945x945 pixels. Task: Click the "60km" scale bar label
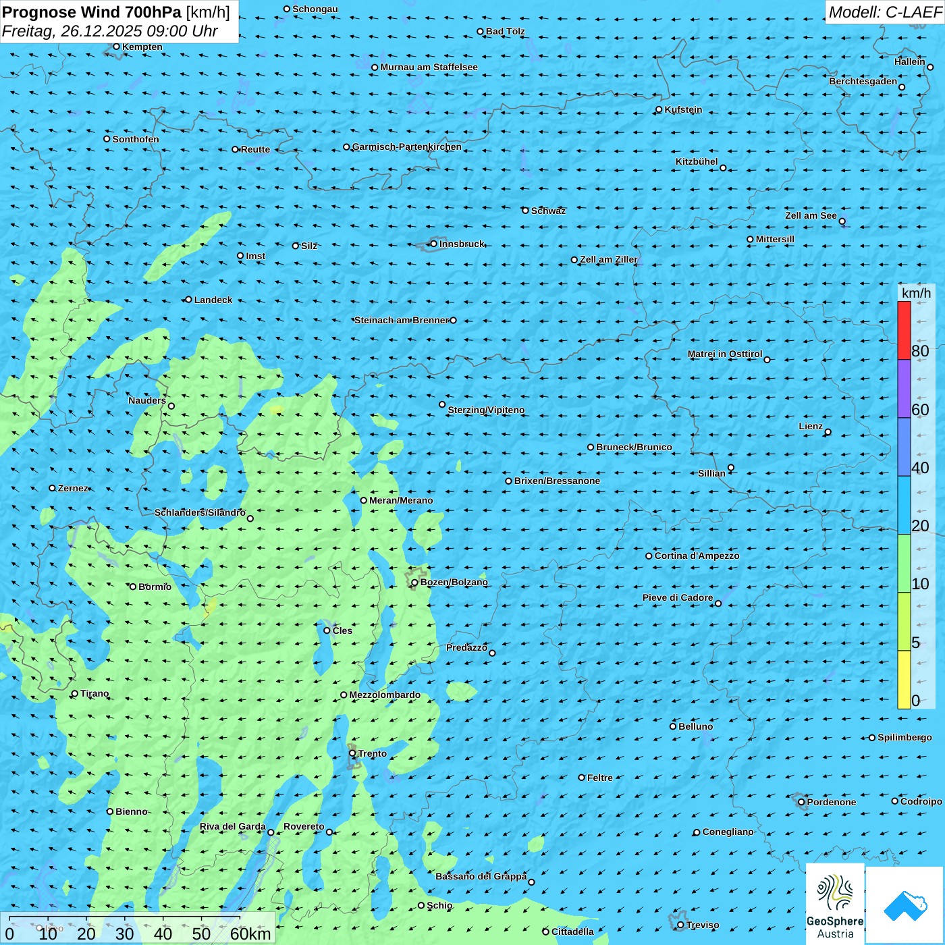point(250,934)
